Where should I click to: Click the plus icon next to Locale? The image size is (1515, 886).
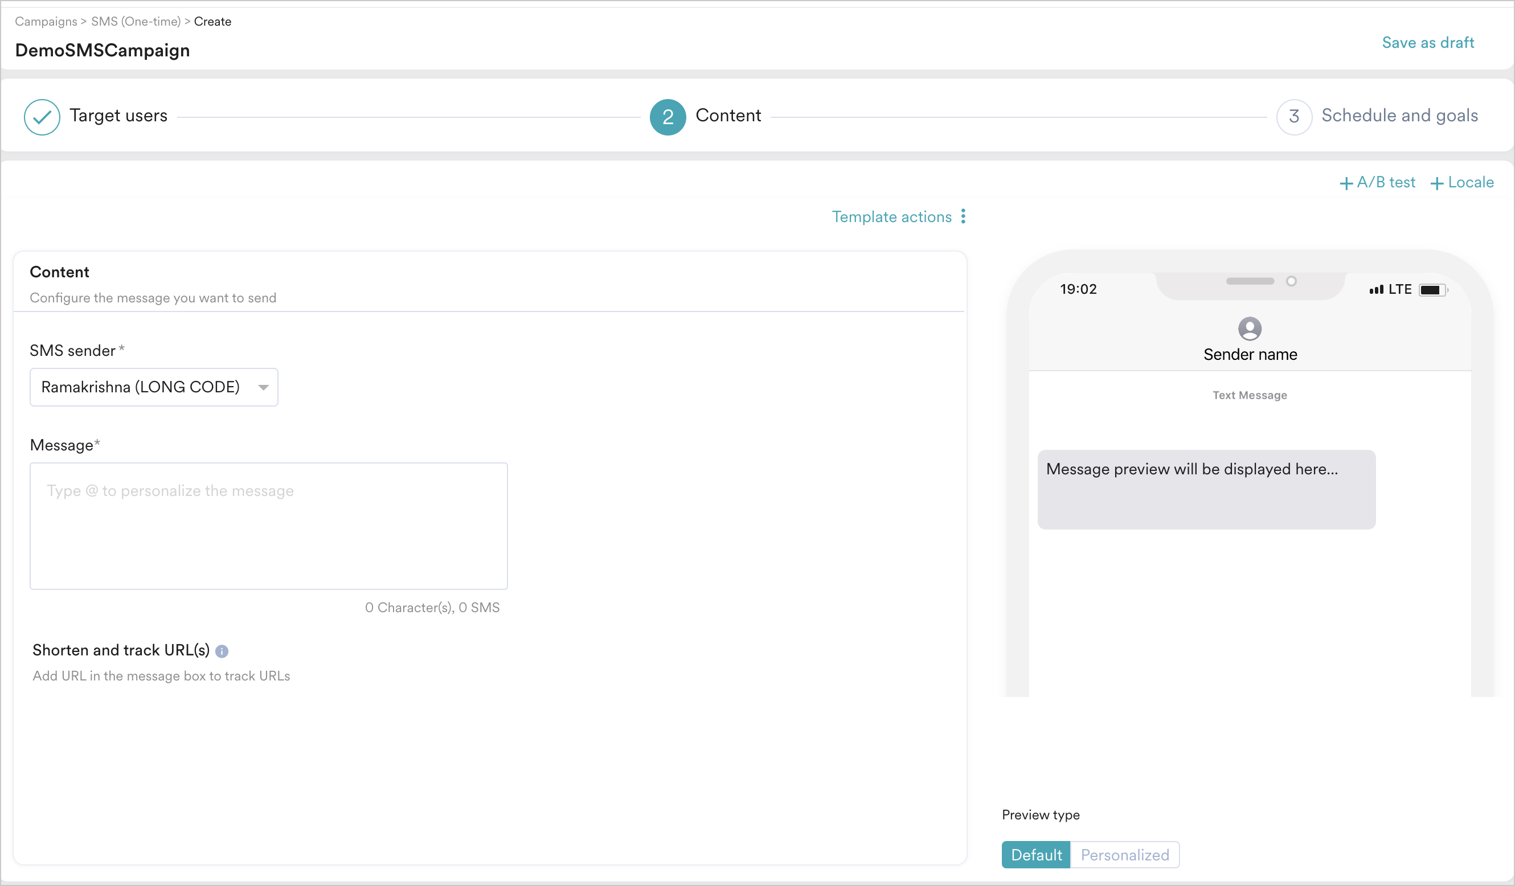[x=1438, y=183]
